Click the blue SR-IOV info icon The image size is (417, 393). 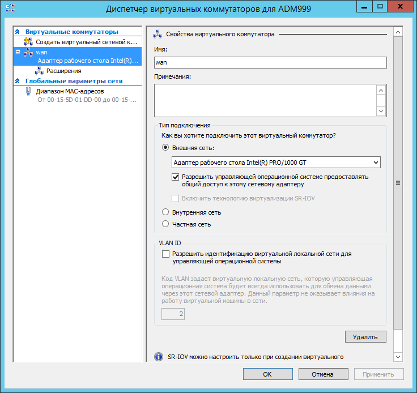pos(159,357)
